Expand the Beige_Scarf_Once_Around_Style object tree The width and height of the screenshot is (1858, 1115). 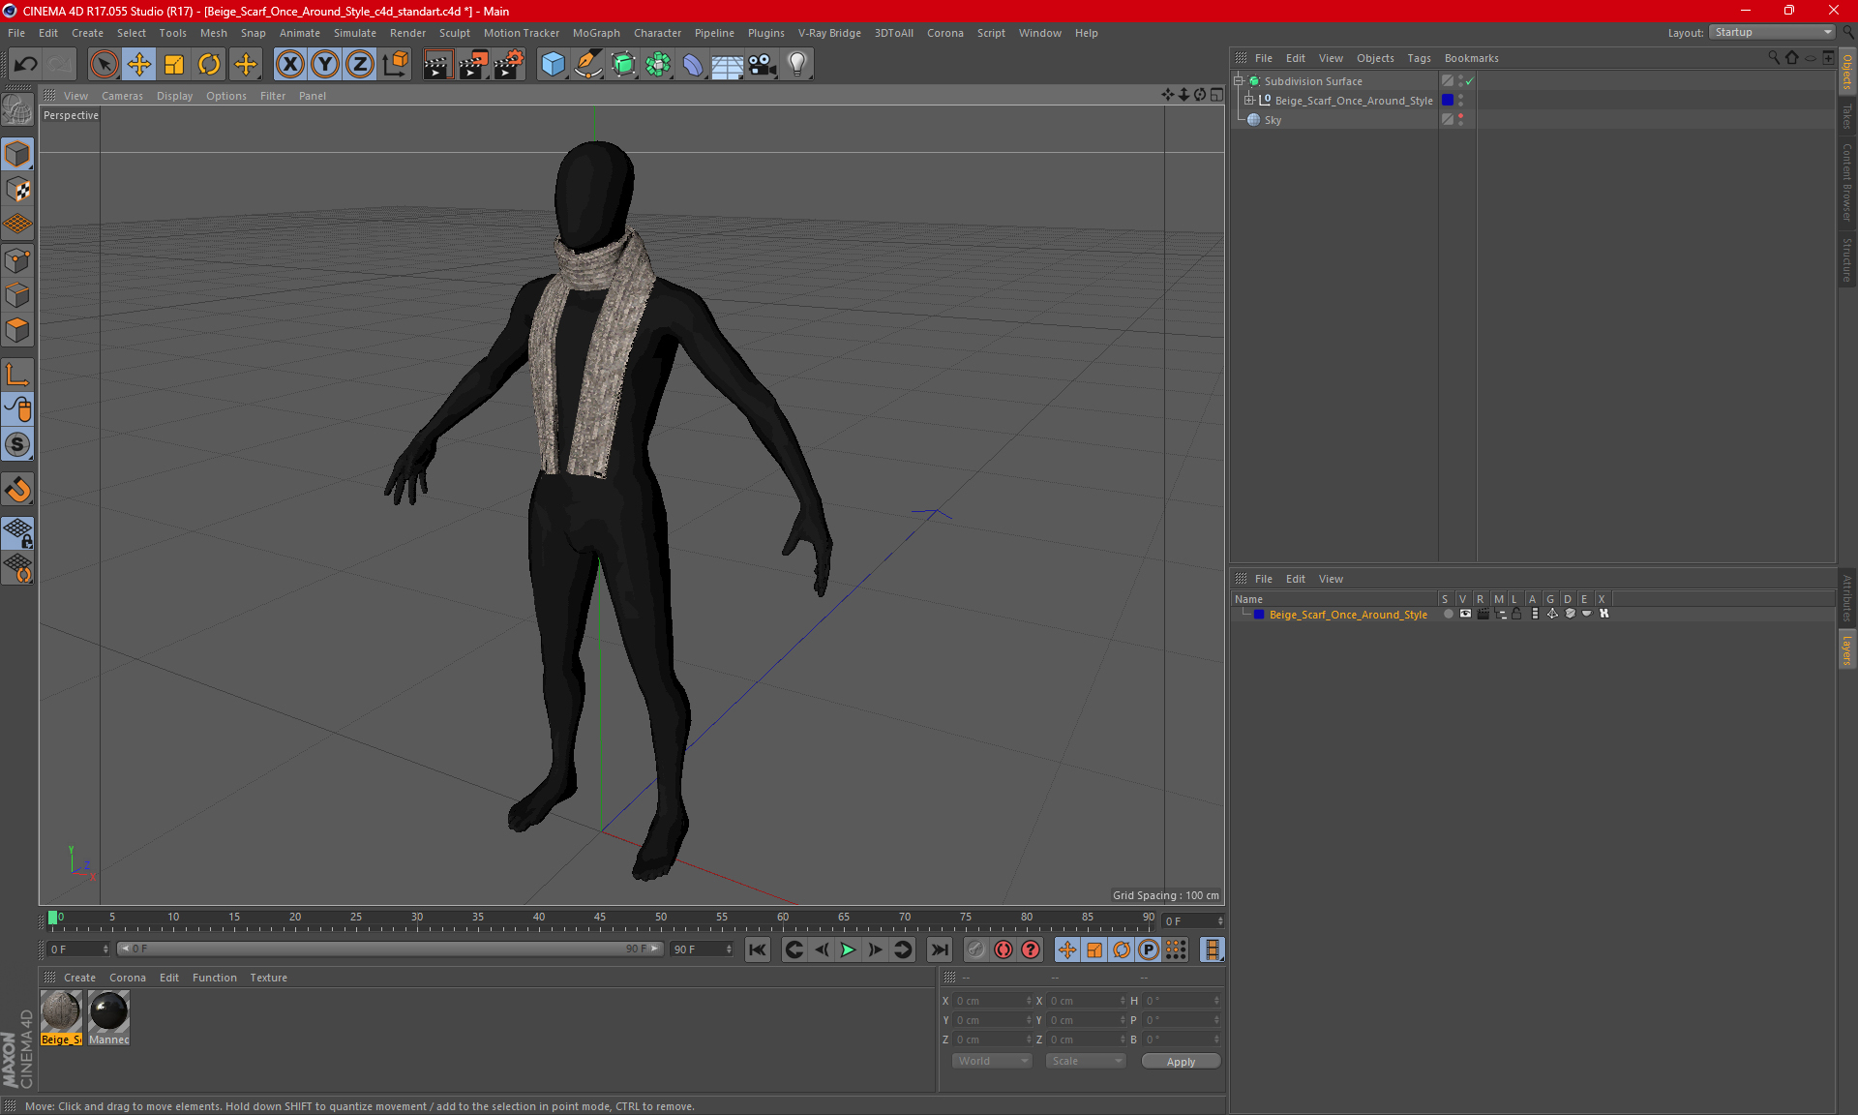click(x=1249, y=101)
